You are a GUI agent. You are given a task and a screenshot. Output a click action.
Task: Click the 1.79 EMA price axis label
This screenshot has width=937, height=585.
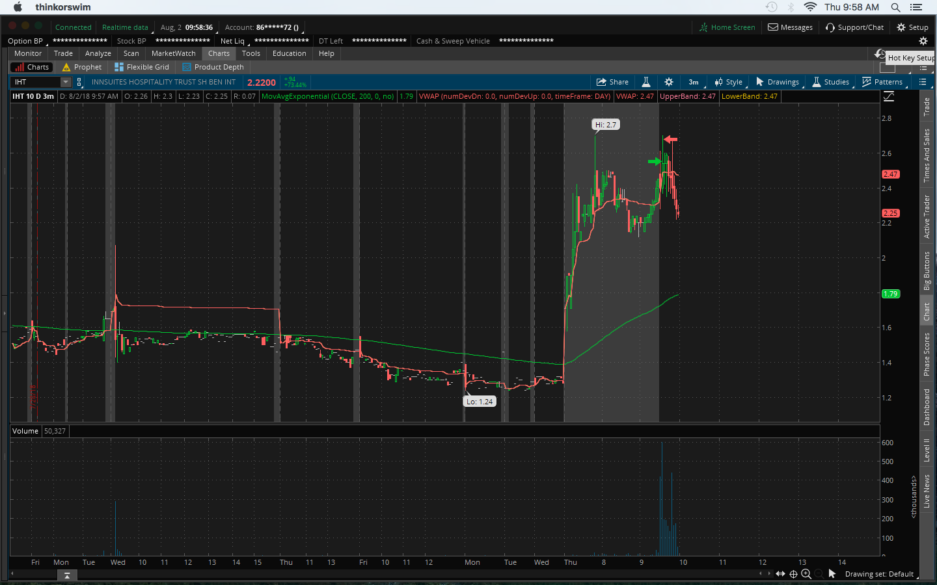coord(891,294)
